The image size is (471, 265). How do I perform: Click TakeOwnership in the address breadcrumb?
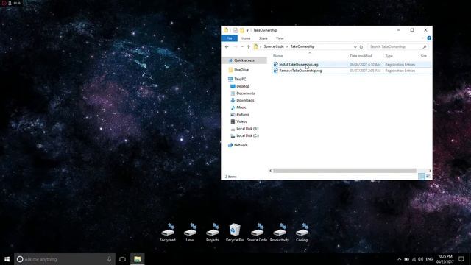(302, 46)
